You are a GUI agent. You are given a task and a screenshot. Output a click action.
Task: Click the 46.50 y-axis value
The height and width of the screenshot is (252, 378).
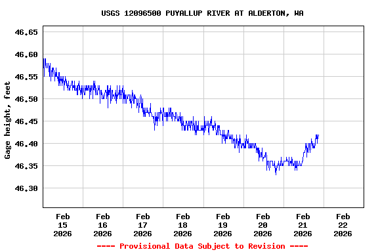[26, 99]
